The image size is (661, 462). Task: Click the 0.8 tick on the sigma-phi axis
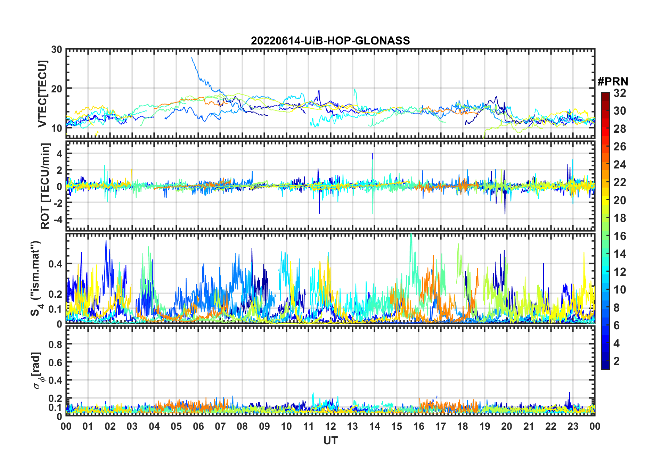pyautogui.click(x=56, y=344)
